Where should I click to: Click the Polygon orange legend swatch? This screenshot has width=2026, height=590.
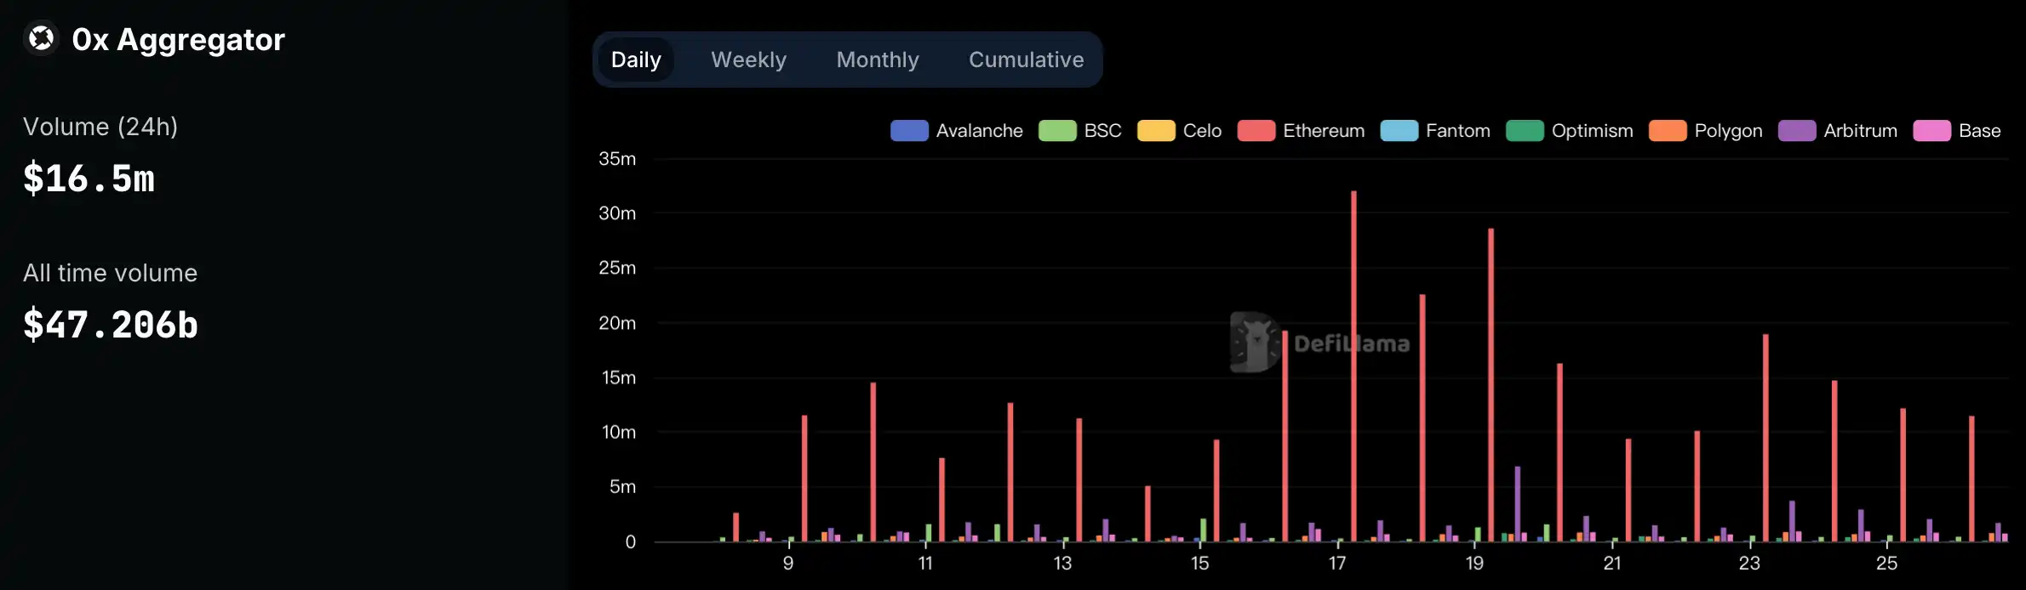coord(1667,131)
